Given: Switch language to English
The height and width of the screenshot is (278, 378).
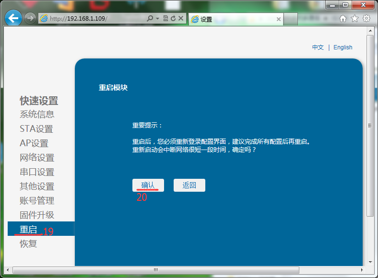Looking at the screenshot, I should pos(343,47).
